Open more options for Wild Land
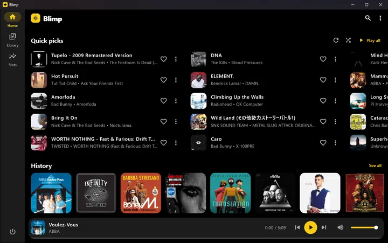This screenshot has width=388, height=243. point(336,122)
